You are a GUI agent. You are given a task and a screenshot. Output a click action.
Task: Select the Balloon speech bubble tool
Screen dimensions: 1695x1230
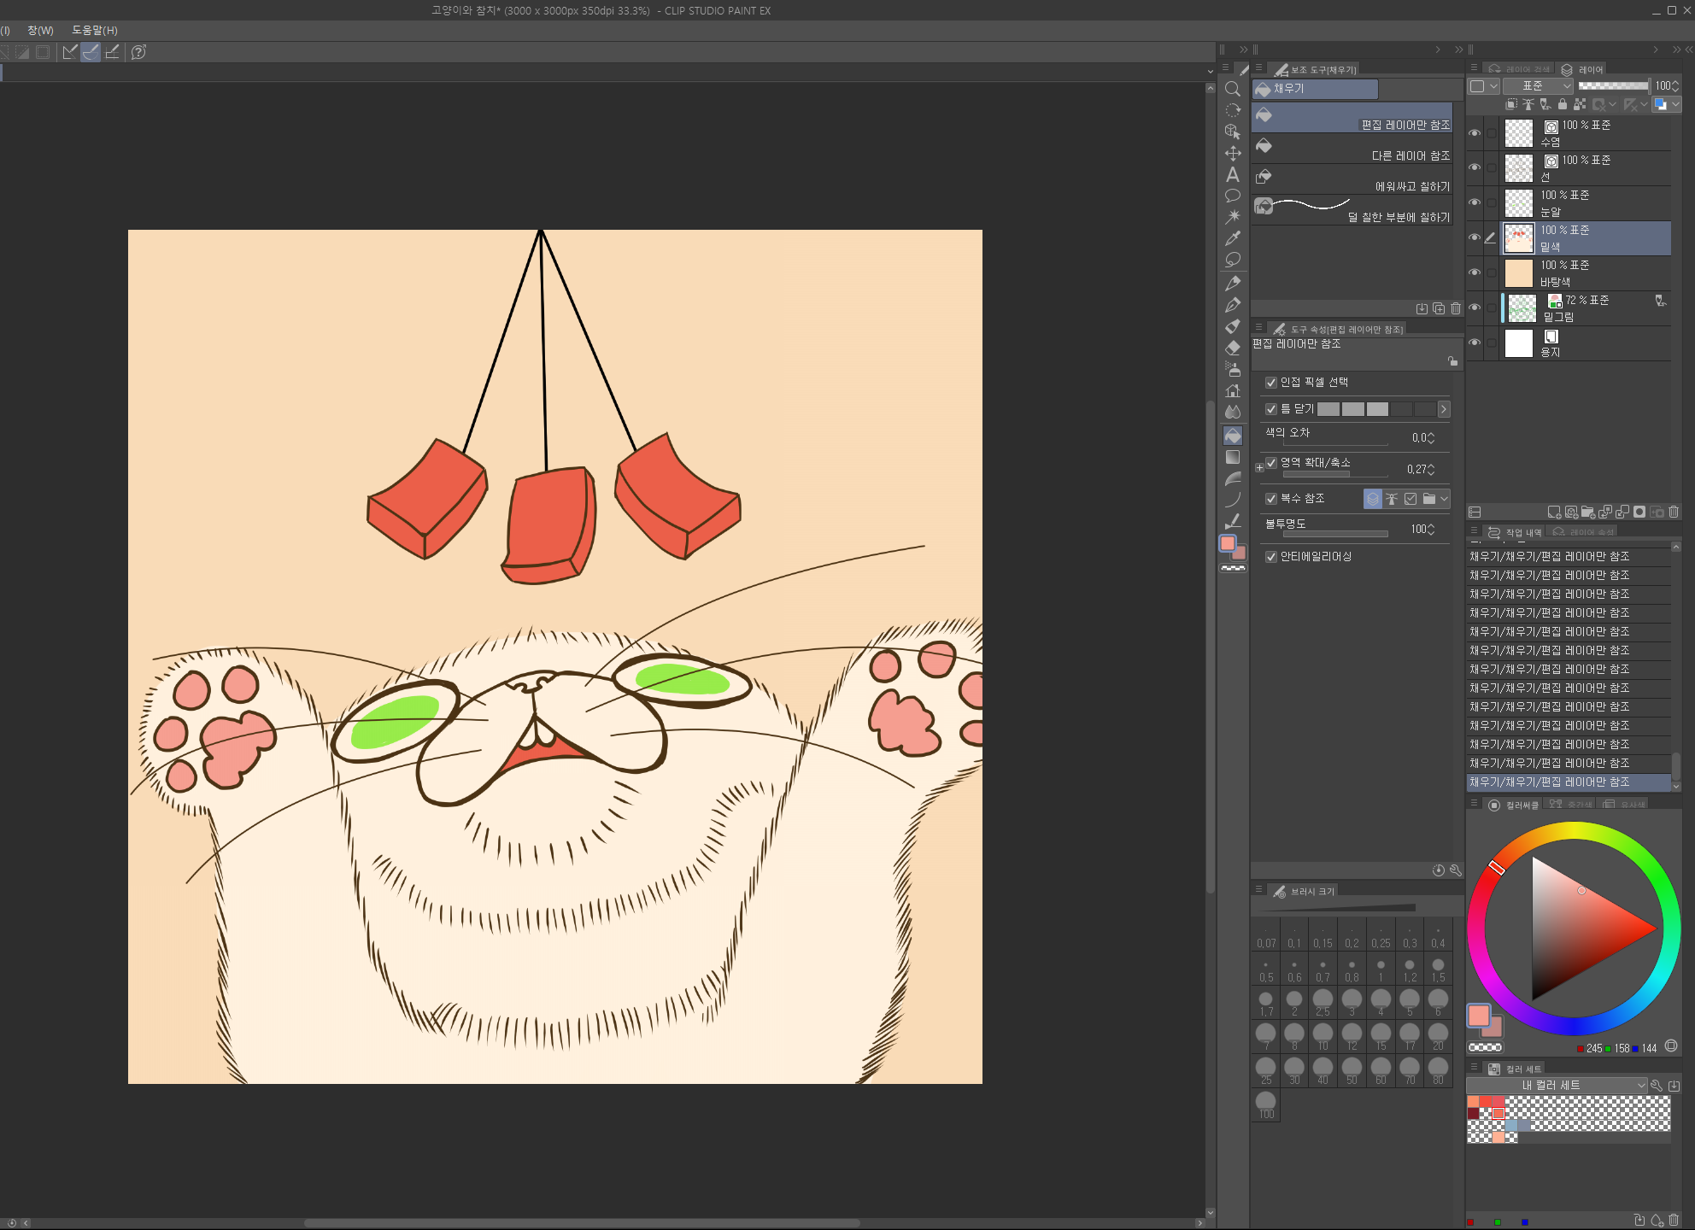pos(1232,196)
